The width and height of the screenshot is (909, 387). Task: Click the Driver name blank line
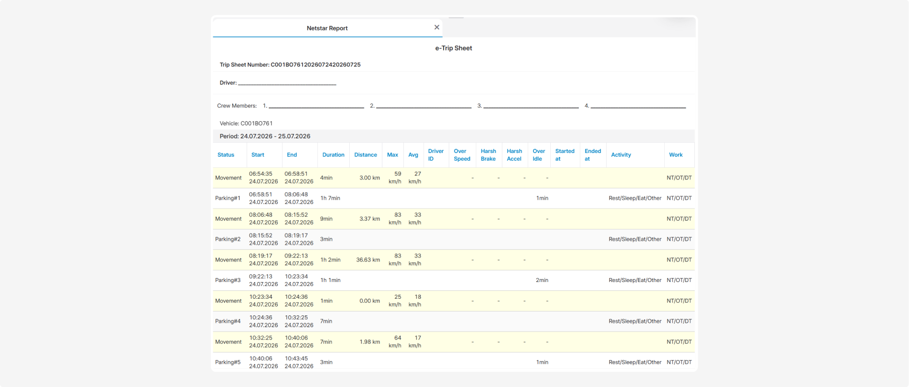tap(287, 83)
